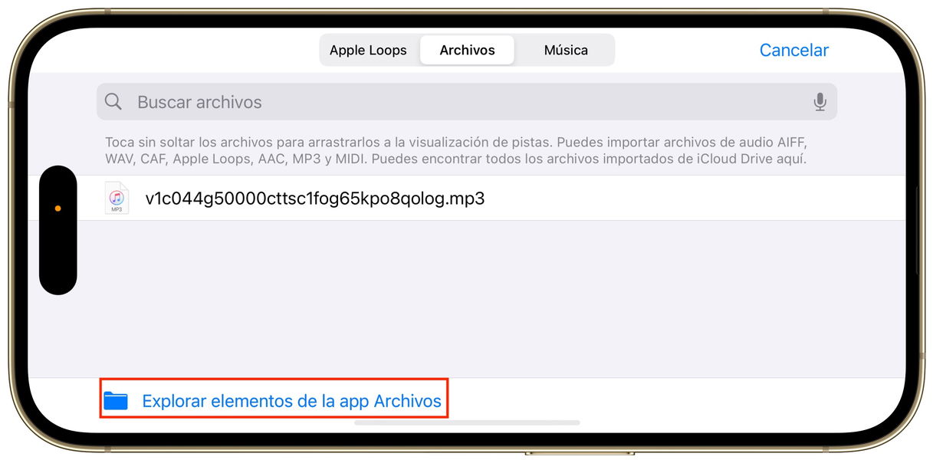Image resolution: width=933 pixels, height=460 pixels.
Task: Activate the microphone dictation icon
Action: pos(820,102)
